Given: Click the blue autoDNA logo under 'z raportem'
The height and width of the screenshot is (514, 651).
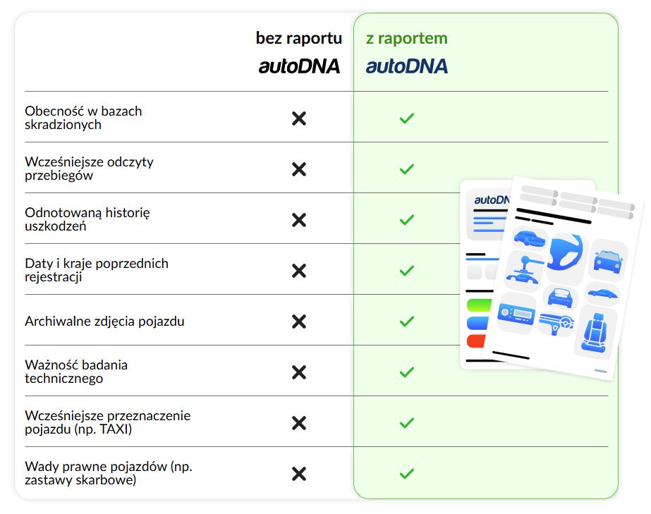Looking at the screenshot, I should pos(407,66).
